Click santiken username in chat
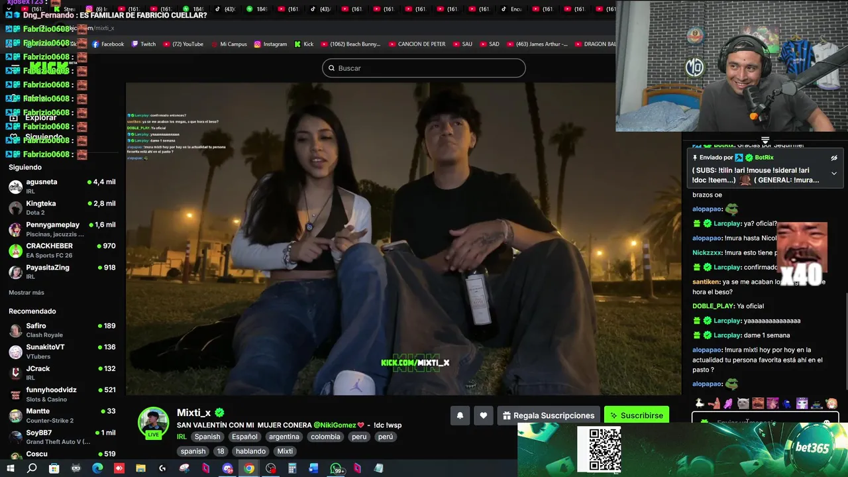 tap(706, 282)
